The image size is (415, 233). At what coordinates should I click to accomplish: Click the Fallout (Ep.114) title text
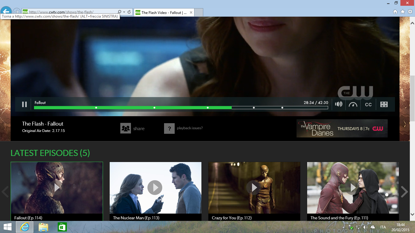[28, 218]
